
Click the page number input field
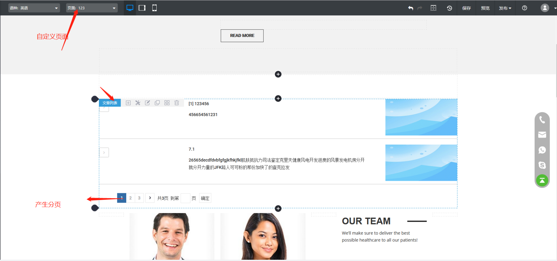tap(185, 198)
